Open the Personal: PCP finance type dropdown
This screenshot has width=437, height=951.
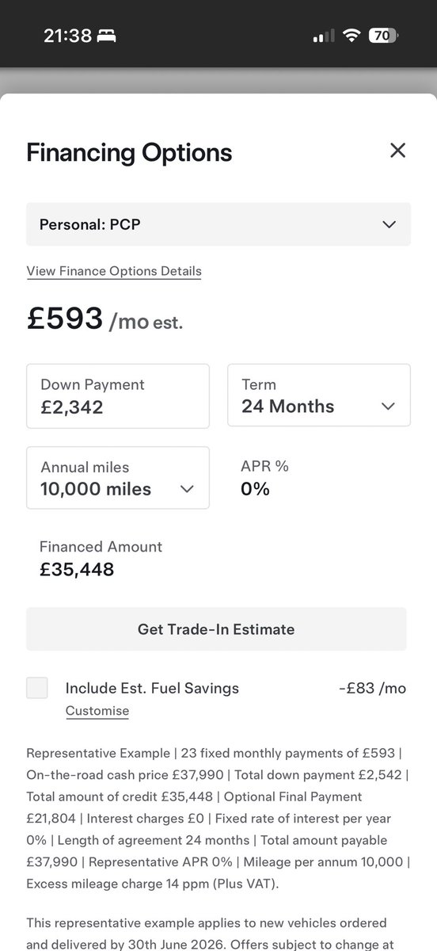[x=218, y=224]
